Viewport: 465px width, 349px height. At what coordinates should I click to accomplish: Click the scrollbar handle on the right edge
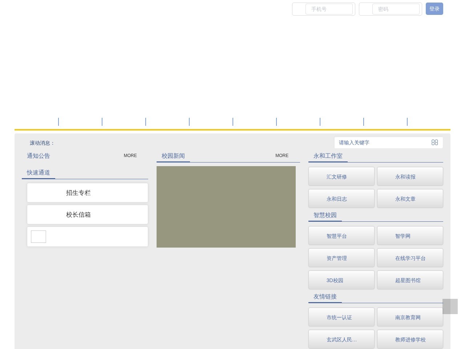pyautogui.click(x=450, y=306)
